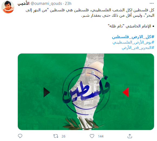
Task: Open the @oumami_qouds profile handle
Action: (x=46, y=3)
